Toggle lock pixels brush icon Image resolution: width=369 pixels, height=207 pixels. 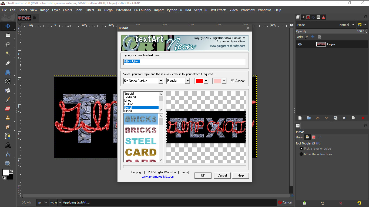(306, 37)
